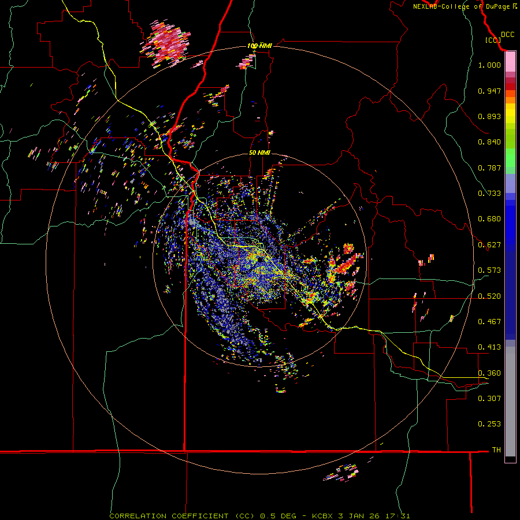Click the TH threshold label on scale

496,450
